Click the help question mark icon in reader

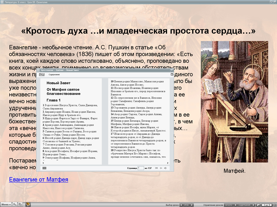pyautogui.click(x=172, y=75)
